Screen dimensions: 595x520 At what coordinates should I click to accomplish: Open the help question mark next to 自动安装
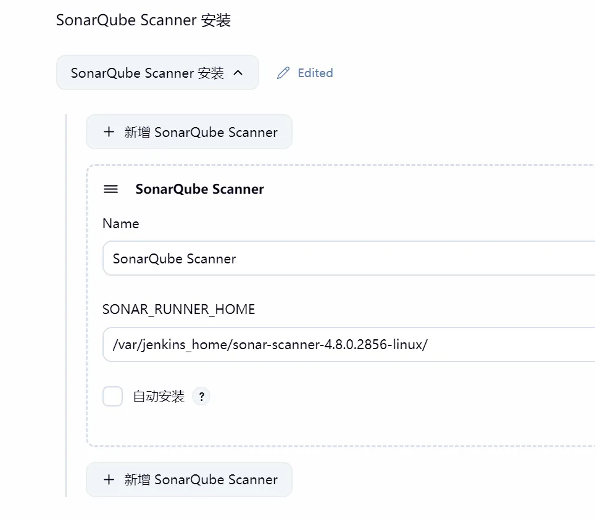201,397
